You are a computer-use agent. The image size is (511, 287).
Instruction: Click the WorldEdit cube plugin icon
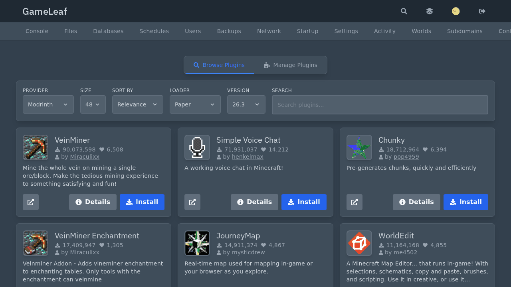click(359, 243)
